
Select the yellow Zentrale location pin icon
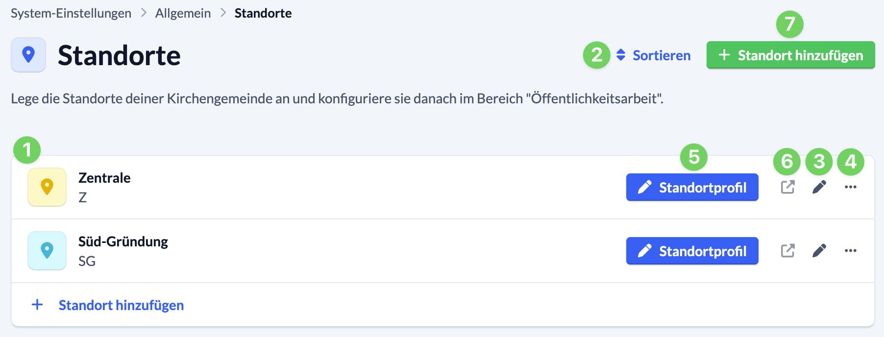pyautogui.click(x=47, y=187)
